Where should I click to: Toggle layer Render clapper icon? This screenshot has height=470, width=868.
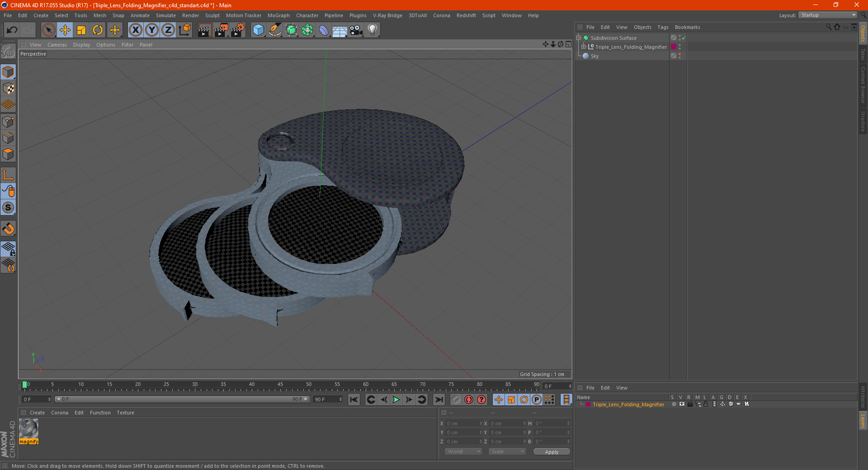pos(690,404)
